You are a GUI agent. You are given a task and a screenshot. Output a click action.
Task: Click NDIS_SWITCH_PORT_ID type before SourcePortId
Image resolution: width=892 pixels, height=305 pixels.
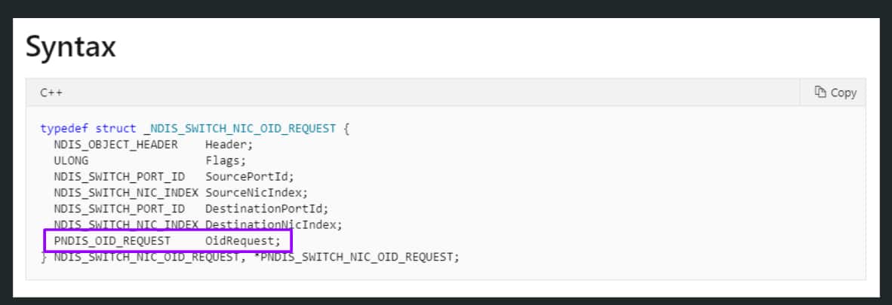pos(119,177)
